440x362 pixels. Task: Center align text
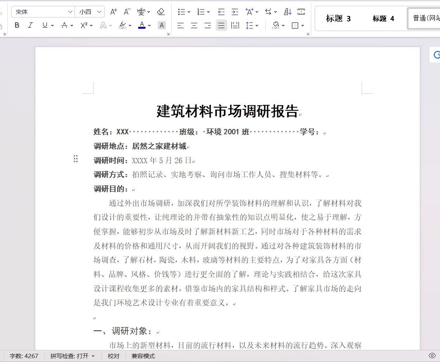(x=194, y=26)
